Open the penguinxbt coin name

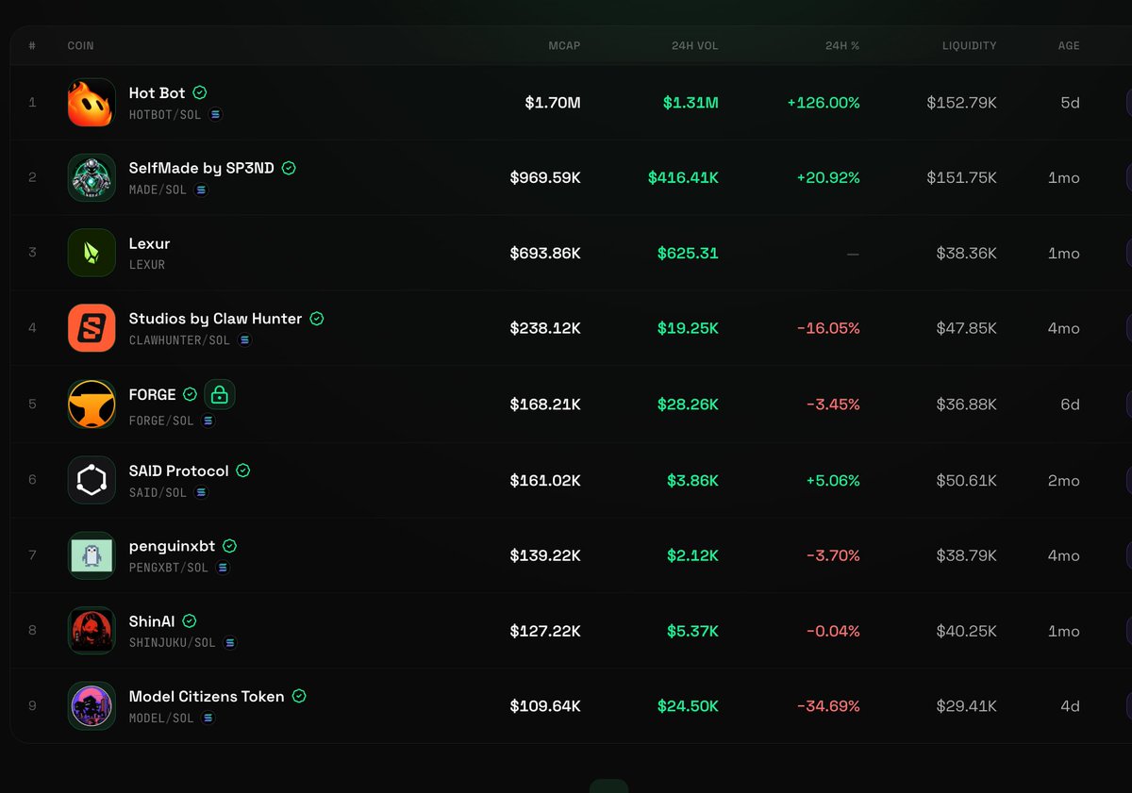[x=172, y=545]
